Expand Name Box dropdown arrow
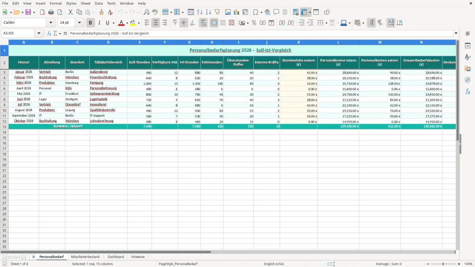The height and width of the screenshot is (267, 475). 39,34
